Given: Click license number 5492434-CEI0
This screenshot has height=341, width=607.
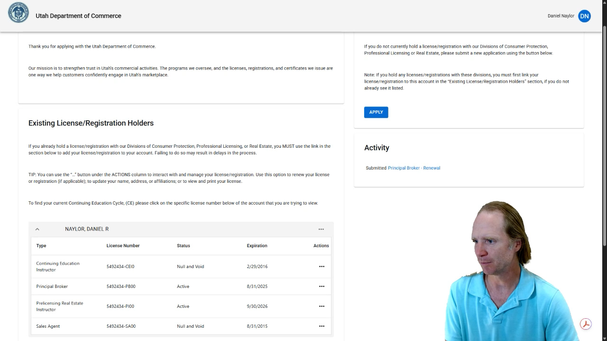Looking at the screenshot, I should pyautogui.click(x=120, y=267).
